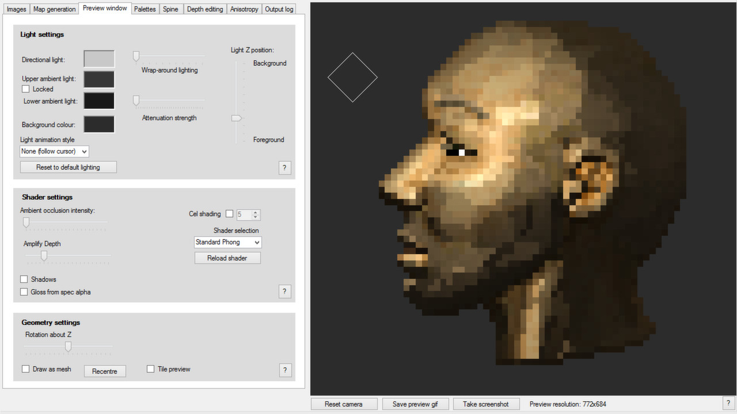Click Reset to default lighting
The image size is (737, 414).
coord(68,167)
